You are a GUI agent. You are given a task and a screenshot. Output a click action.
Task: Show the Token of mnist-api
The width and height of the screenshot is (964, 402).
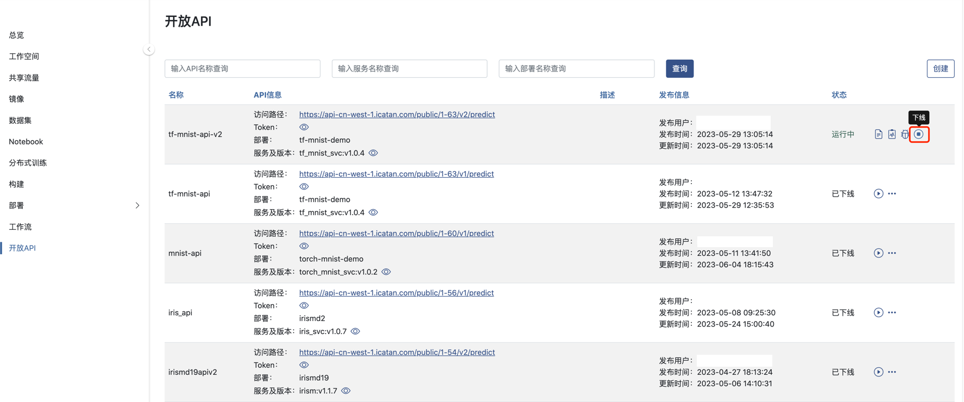click(304, 246)
